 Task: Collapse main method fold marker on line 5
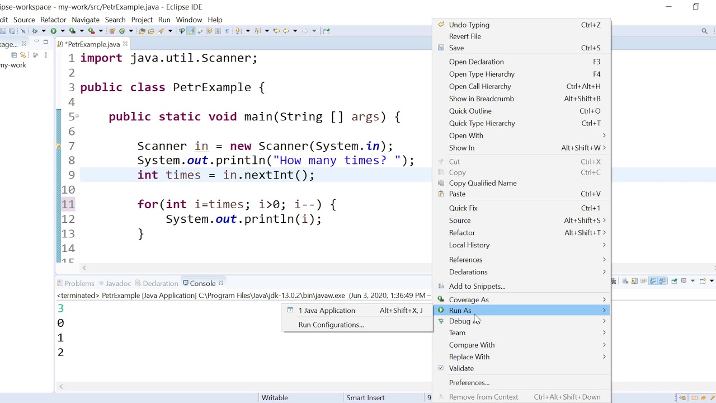[x=77, y=116]
